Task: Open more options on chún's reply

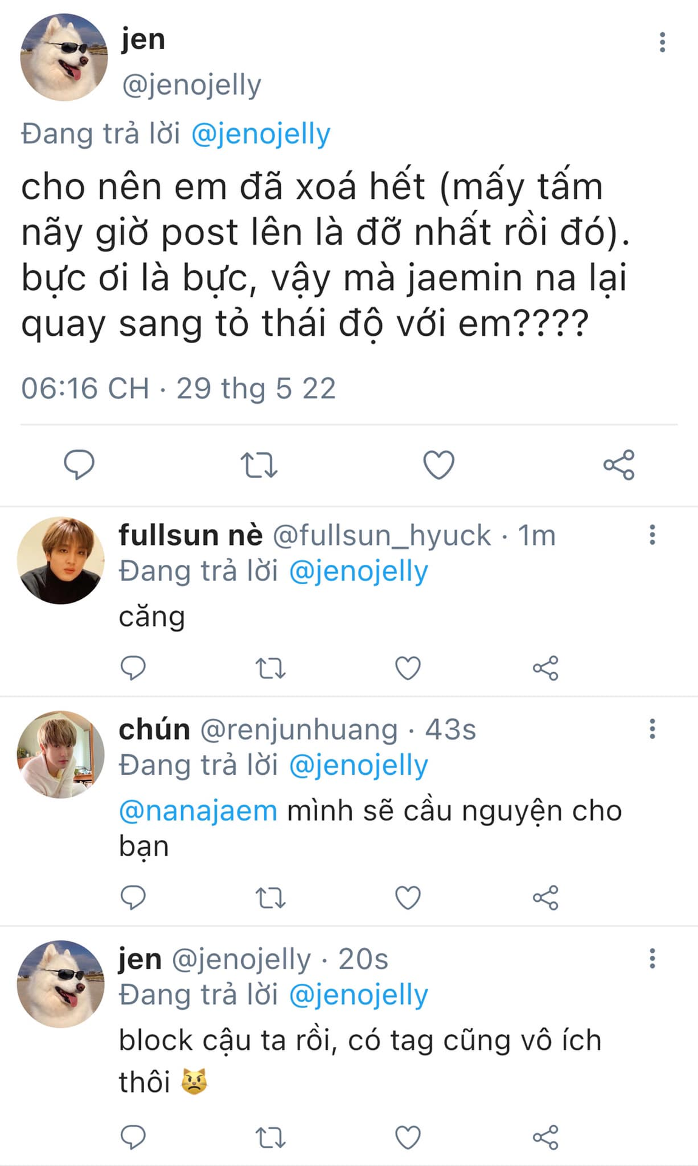Action: click(652, 729)
